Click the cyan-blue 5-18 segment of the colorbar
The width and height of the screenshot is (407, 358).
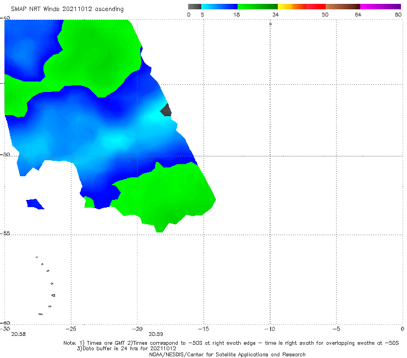(219, 7)
